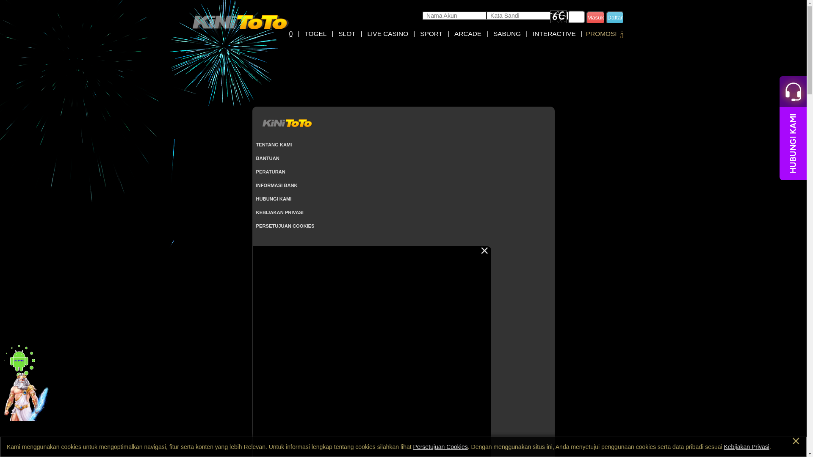This screenshot has height=457, width=813.
Task: Click the Daftar register button
Action: 615,17
